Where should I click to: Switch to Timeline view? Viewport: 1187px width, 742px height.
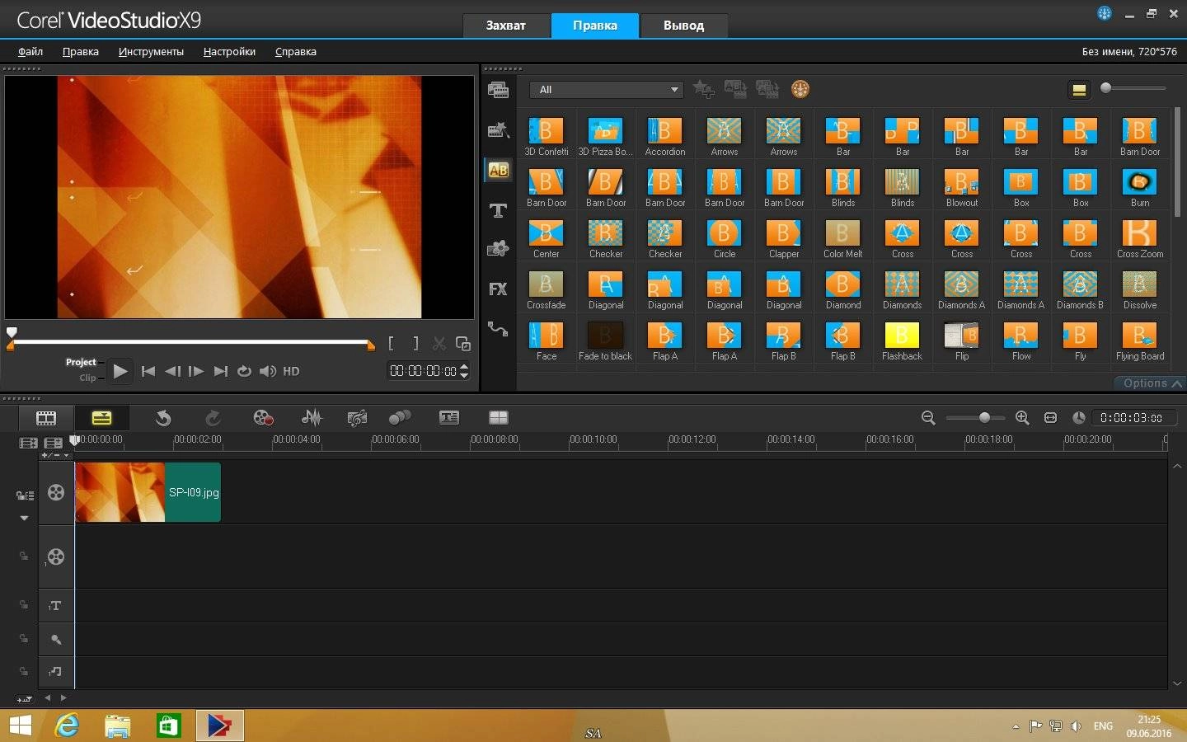pyautogui.click(x=101, y=418)
